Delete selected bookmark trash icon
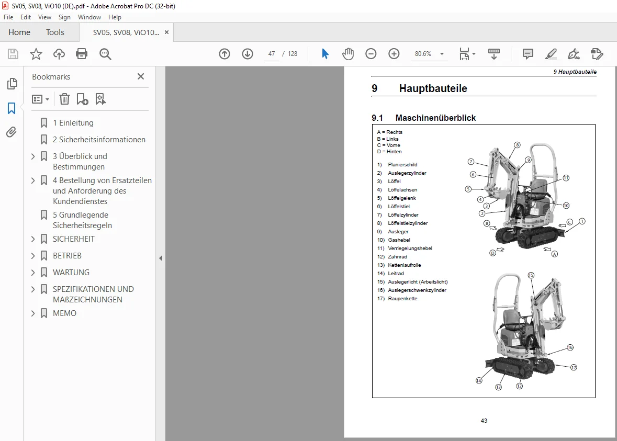617x441 pixels. click(64, 99)
